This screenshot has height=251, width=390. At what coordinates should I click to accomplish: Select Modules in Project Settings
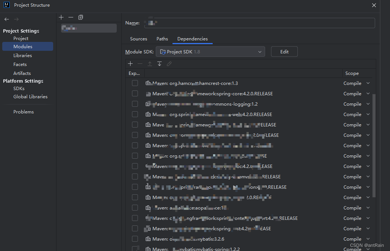pyautogui.click(x=28, y=46)
